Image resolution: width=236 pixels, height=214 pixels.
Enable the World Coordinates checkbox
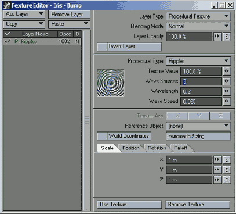point(102,136)
